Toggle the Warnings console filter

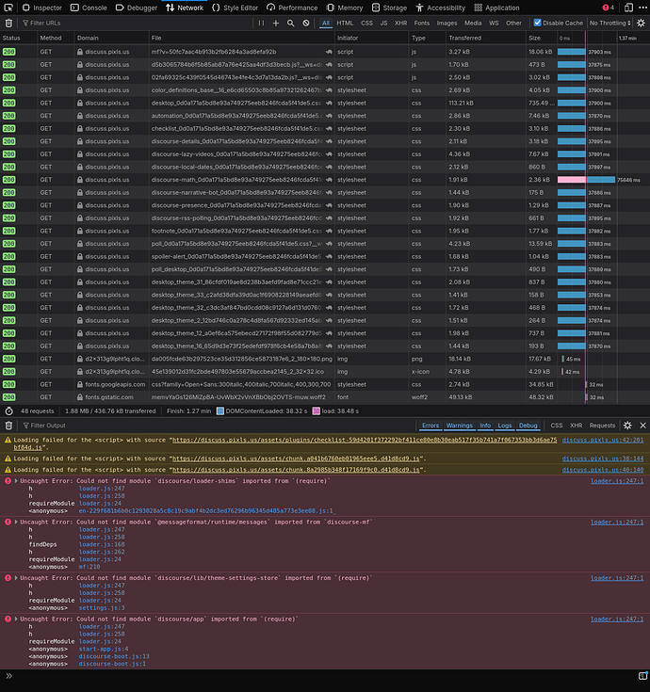[x=460, y=426]
